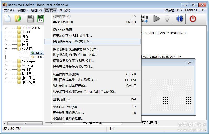Click the 字符串表 folder icon
The image size is (209, 134).
pyautogui.click(x=19, y=61)
